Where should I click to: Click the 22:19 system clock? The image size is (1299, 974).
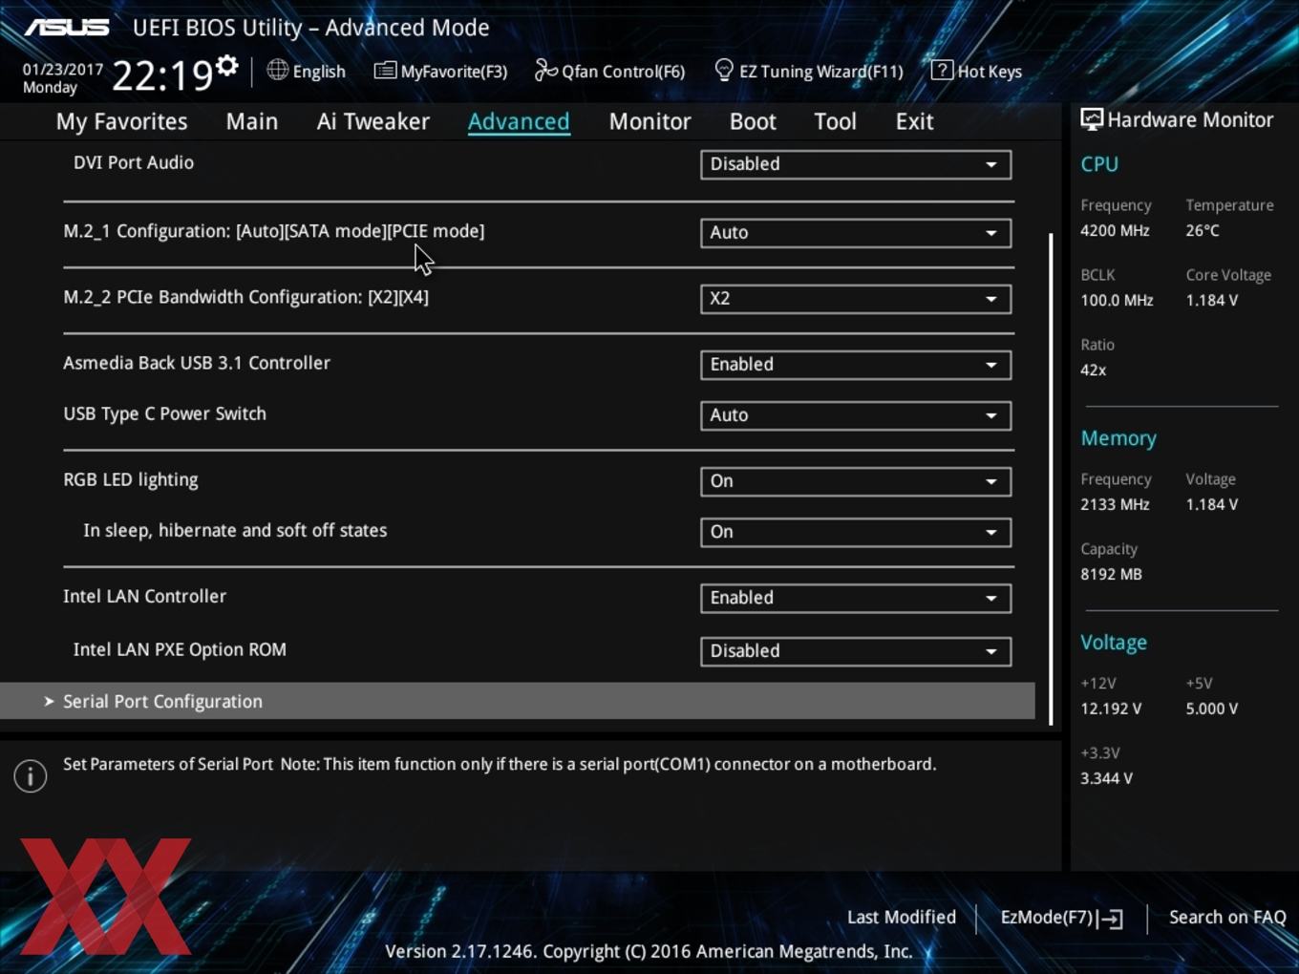(x=162, y=74)
